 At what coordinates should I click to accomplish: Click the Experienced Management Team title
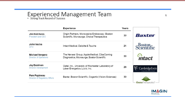tap(70, 14)
